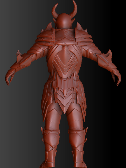The image size is (126, 168).
Task: Click the clawed gauntlet hand on the right
Action: pos(116,78)
